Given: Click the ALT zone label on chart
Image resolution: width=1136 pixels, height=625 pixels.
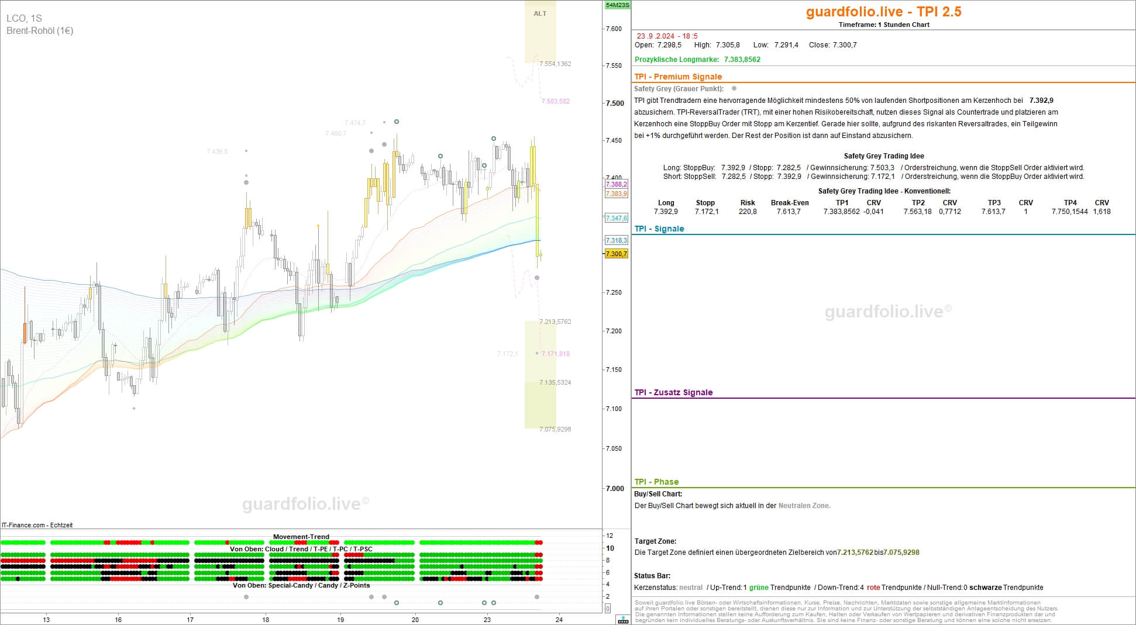Looking at the screenshot, I should point(540,13).
